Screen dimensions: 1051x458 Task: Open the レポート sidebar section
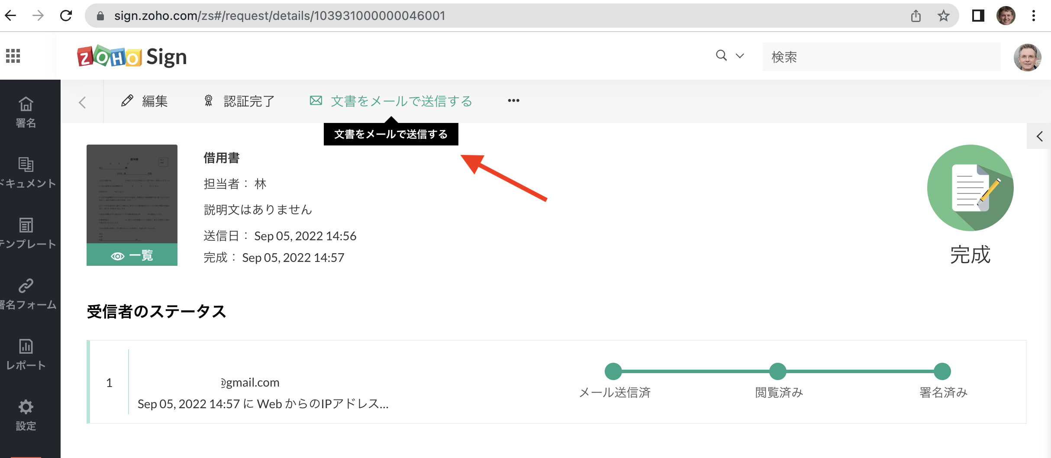click(x=26, y=354)
